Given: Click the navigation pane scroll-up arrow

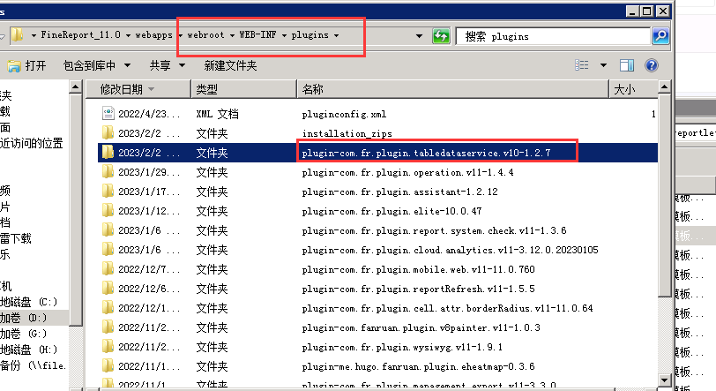Looking at the screenshot, I should (75, 86).
